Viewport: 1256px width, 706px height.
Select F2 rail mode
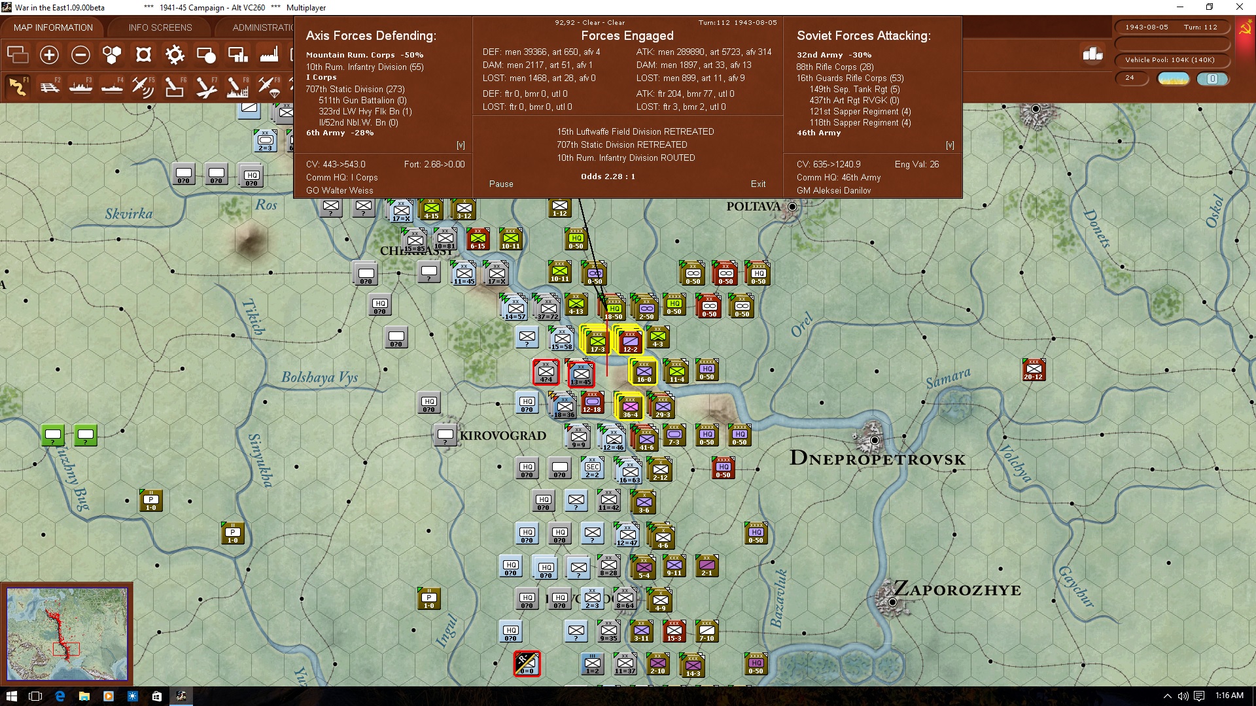click(49, 86)
